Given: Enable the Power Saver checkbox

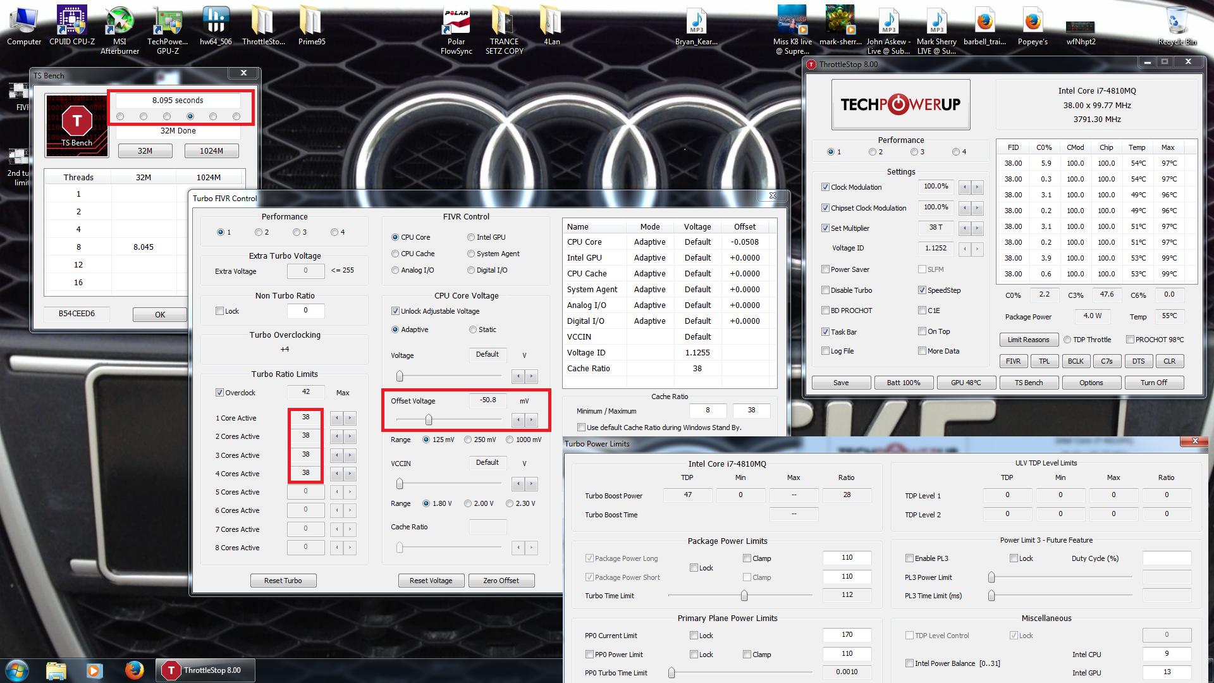Looking at the screenshot, I should (825, 269).
